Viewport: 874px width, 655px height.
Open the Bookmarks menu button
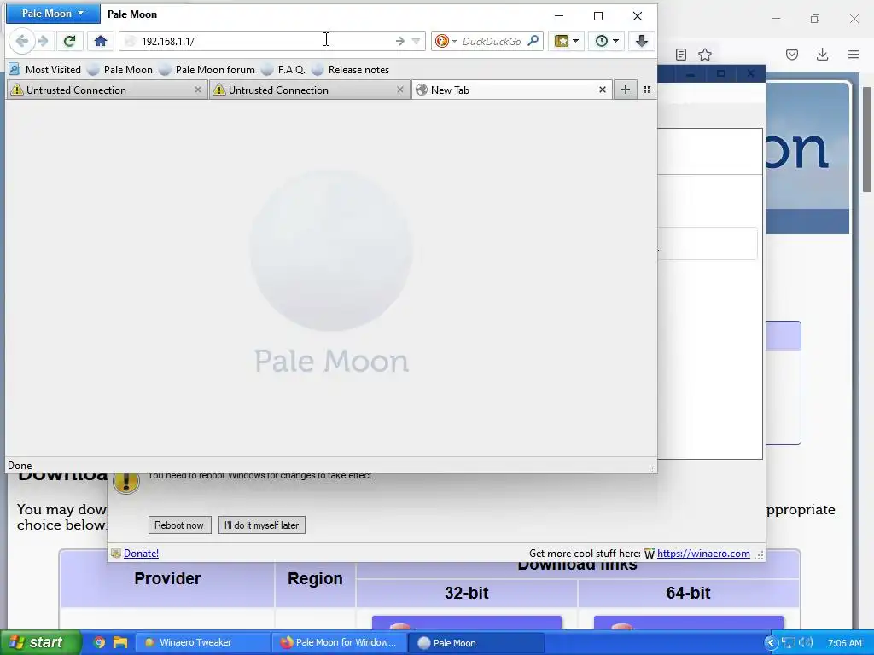point(567,41)
